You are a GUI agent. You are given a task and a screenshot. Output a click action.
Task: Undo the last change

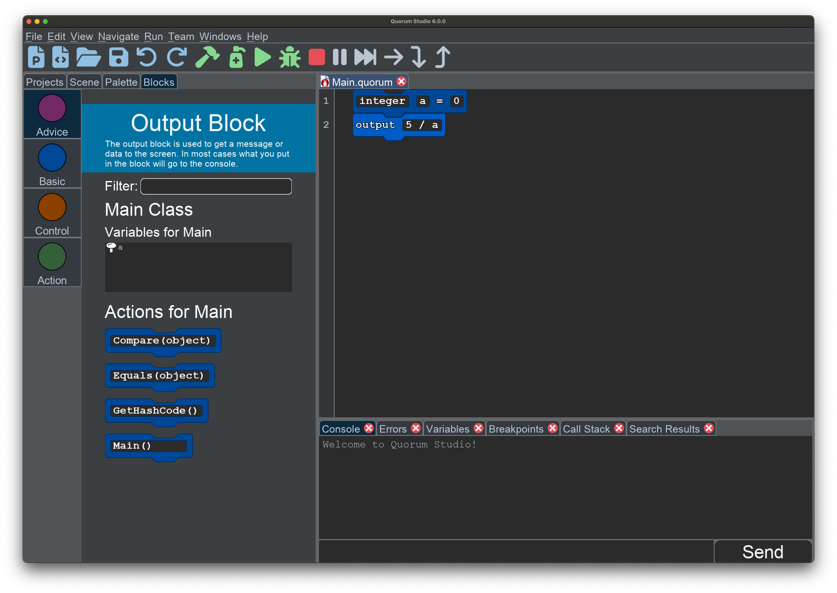point(146,57)
